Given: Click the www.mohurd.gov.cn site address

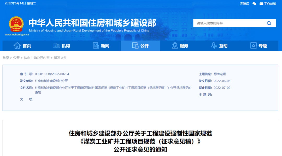Looking at the screenshot, I should [17, 35].
